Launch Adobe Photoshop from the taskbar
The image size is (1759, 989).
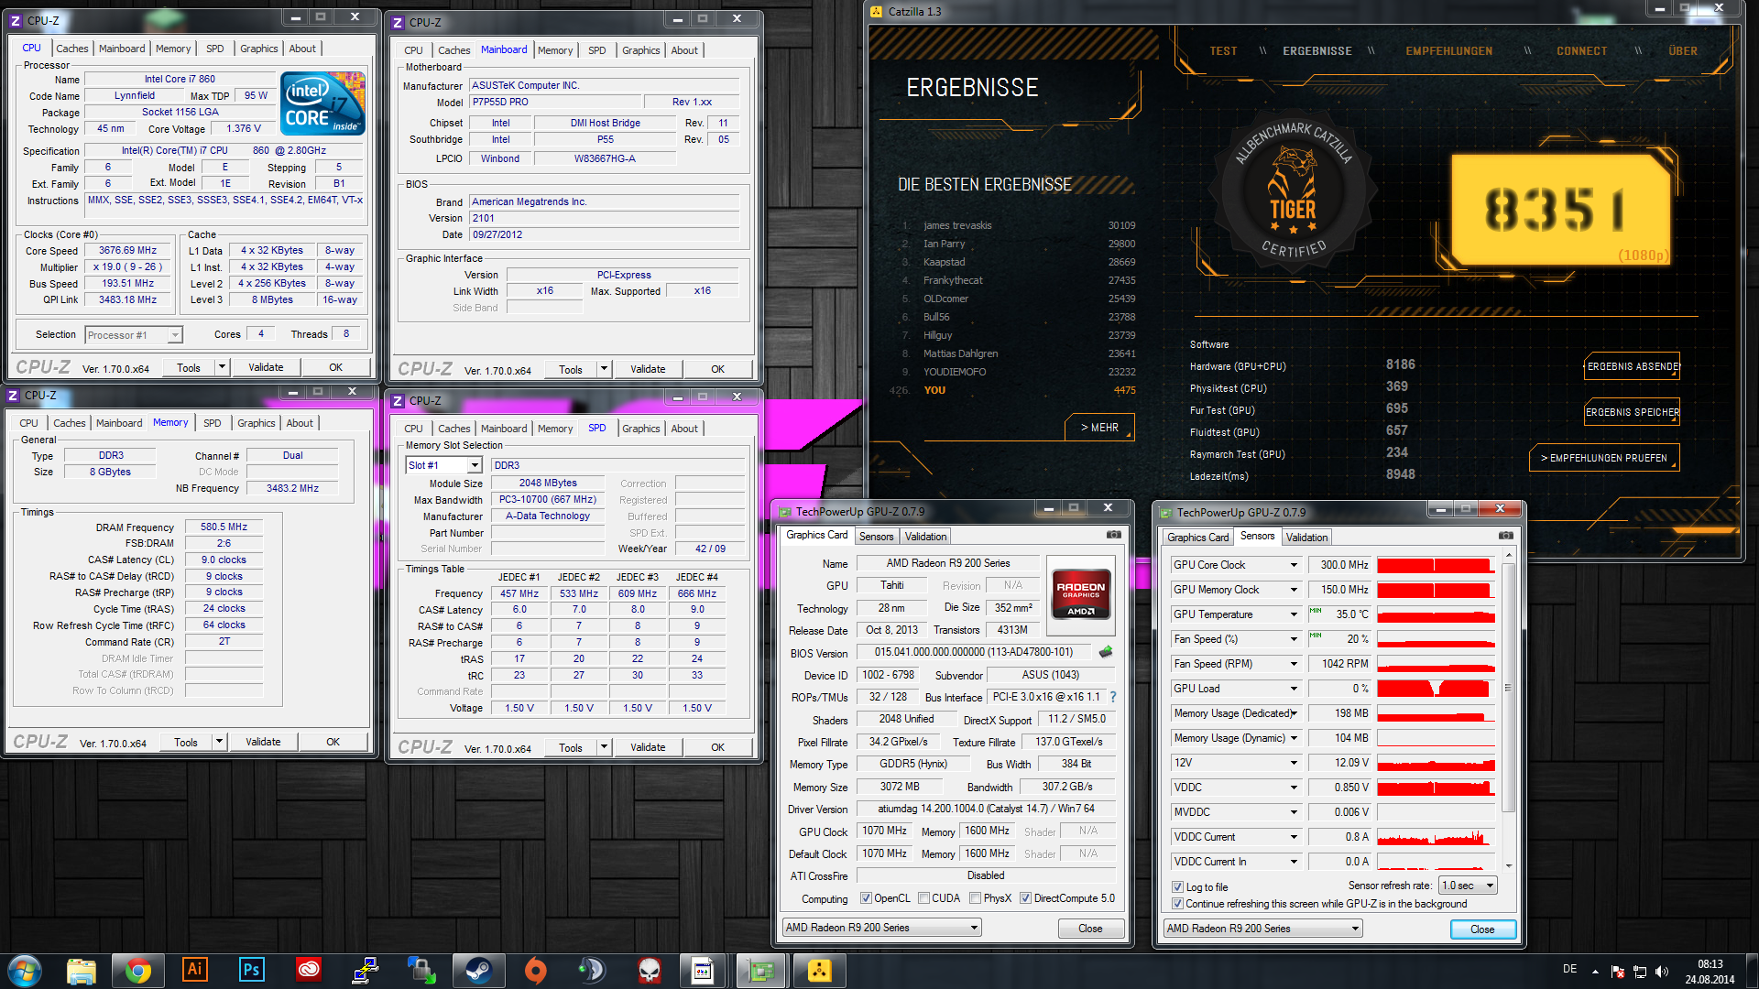point(252,970)
